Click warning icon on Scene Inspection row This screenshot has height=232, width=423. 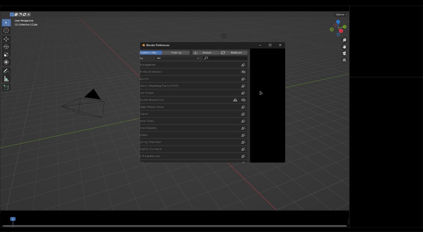click(x=235, y=100)
